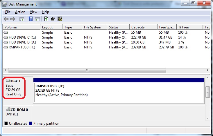
Task: Select the RMPARTUSB (H:) partition block
Action: point(119,91)
